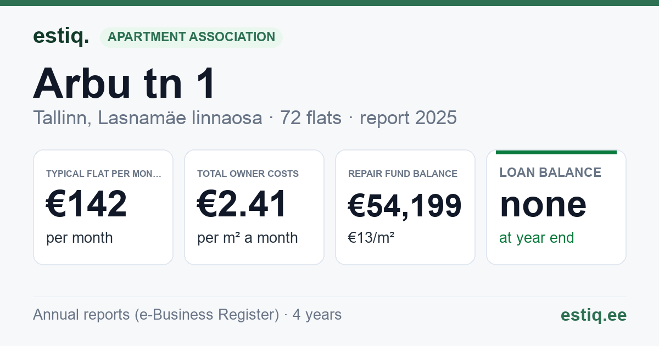Click the €54,199 value
This screenshot has height=346, width=659.
405,206
